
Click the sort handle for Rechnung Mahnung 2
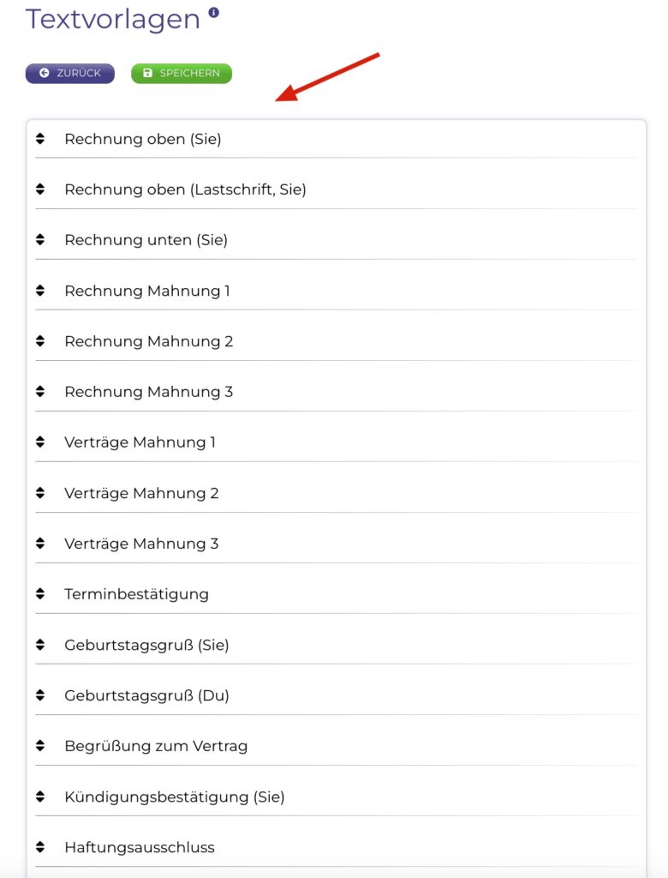click(40, 341)
